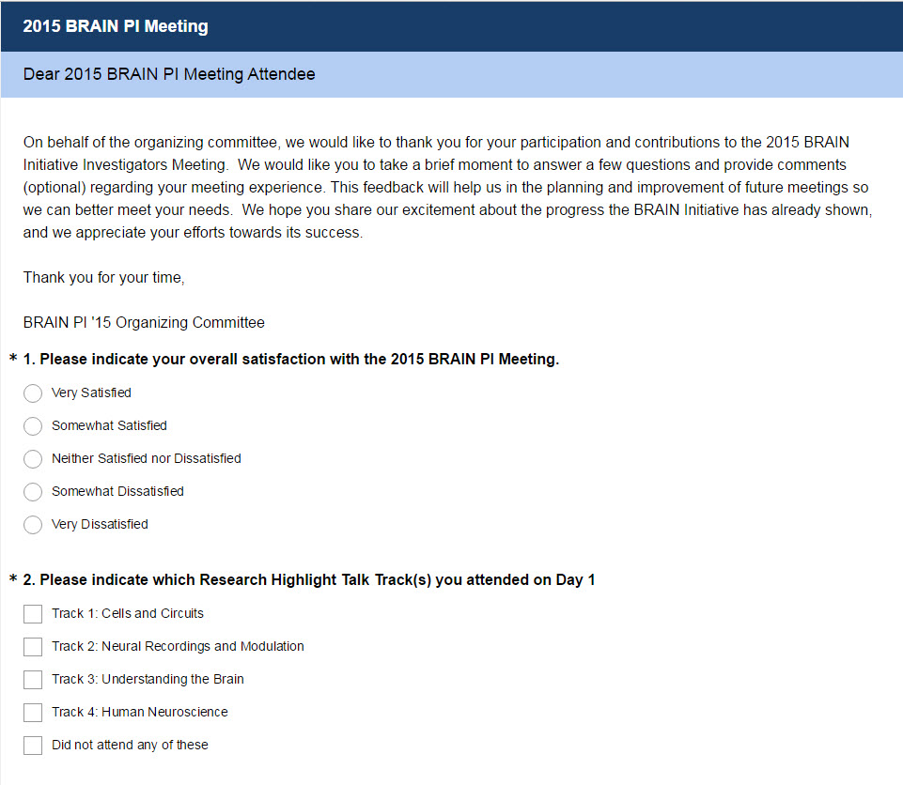Image resolution: width=903 pixels, height=785 pixels.
Task: Click the question 1 overall satisfaction heading
Action: [x=299, y=360]
